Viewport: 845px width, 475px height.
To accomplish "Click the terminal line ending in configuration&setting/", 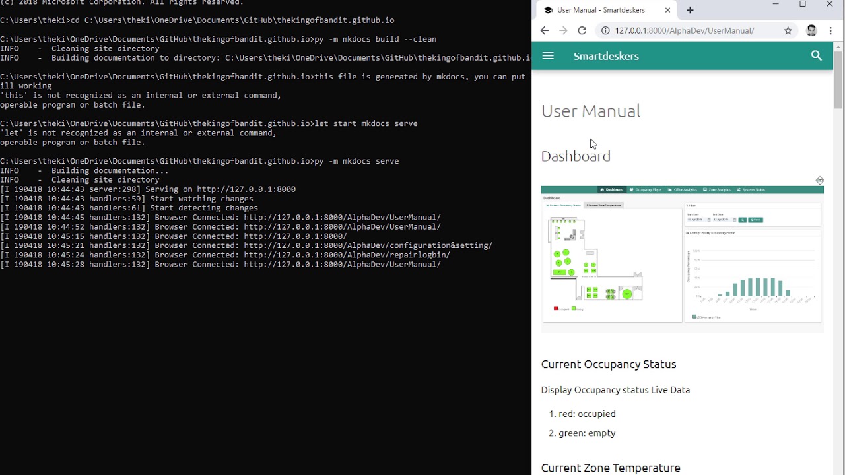I will 246,245.
